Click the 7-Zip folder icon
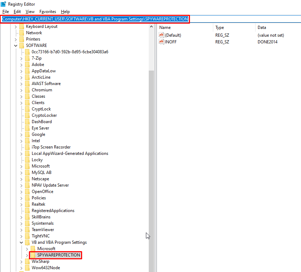Viewport: 301px width, 272px height. tap(27, 58)
